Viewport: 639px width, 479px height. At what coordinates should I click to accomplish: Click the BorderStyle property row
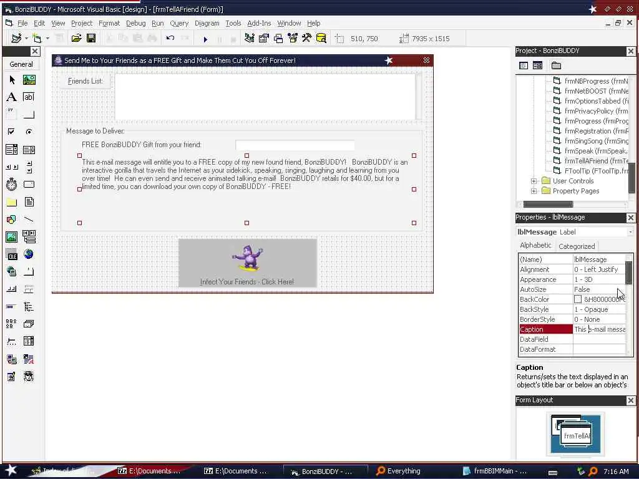(x=572, y=319)
